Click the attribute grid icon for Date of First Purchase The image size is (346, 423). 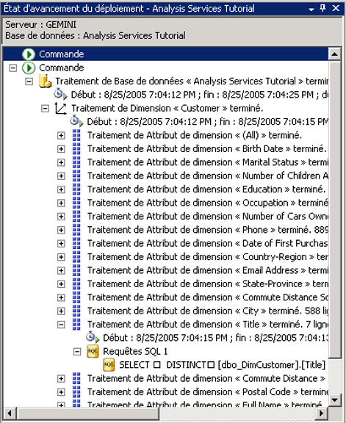76,243
